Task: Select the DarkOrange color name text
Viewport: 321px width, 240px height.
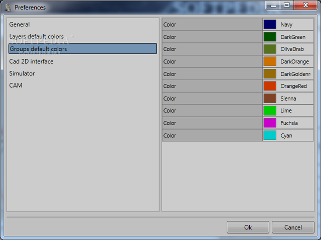Action: [294, 61]
